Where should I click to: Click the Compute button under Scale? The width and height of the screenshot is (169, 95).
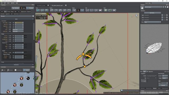pos(163,85)
